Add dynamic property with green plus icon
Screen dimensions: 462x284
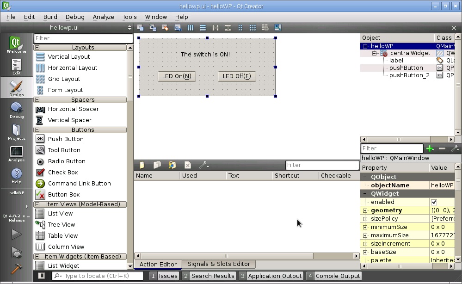(x=430, y=148)
